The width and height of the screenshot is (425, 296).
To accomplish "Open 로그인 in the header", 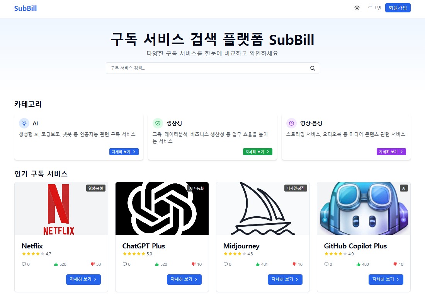I will [x=374, y=8].
